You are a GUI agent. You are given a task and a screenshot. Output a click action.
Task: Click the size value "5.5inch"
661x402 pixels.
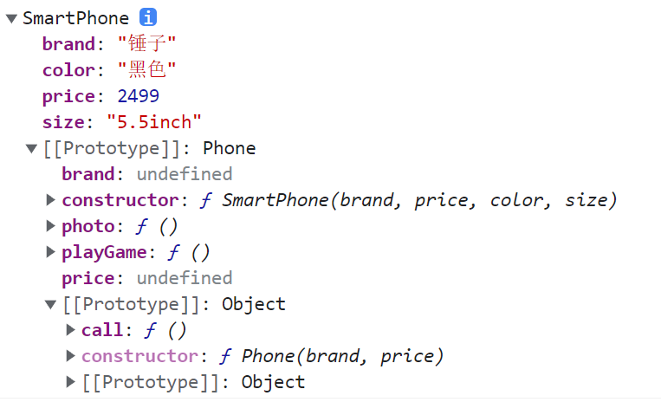(x=153, y=122)
